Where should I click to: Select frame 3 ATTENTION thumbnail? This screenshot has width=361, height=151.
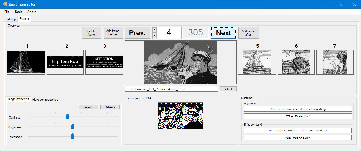tap(104, 62)
